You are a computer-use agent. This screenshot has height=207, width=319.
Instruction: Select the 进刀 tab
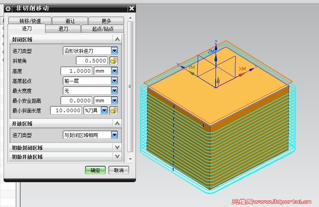[x=27, y=28]
